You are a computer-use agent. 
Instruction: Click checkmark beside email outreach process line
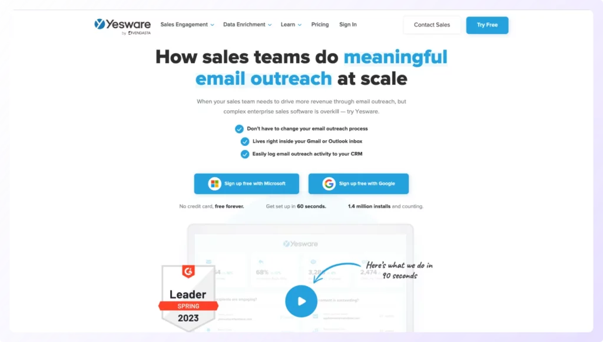(x=239, y=129)
